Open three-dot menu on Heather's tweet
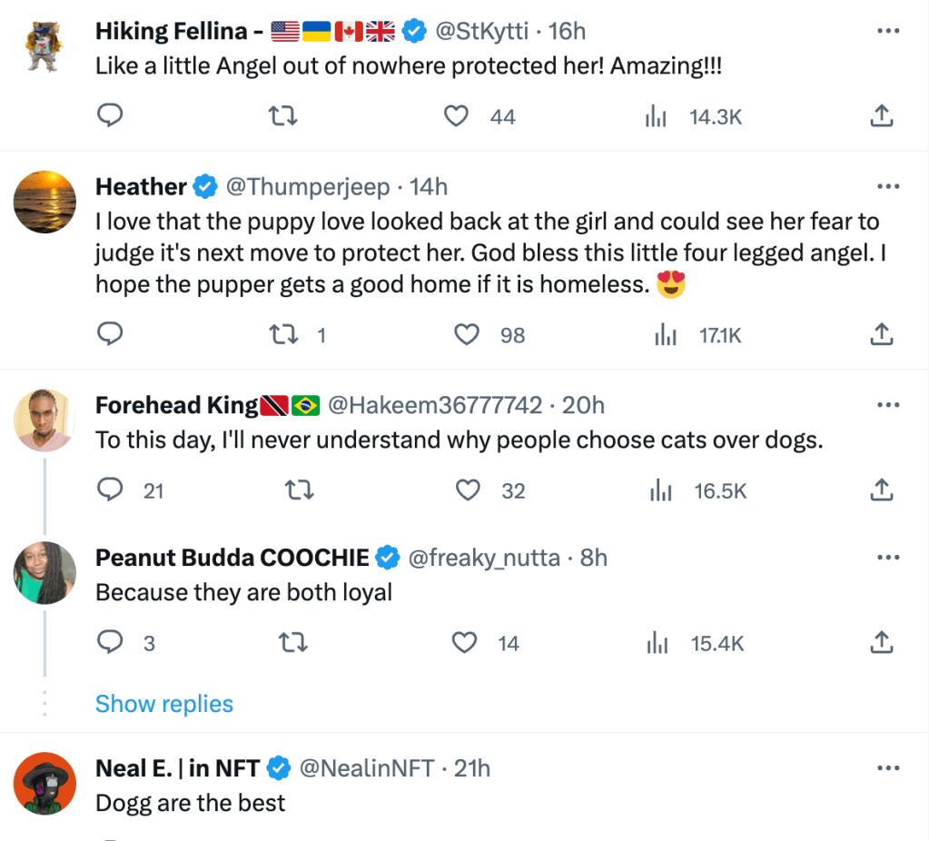Image resolution: width=929 pixels, height=841 pixels. (887, 187)
